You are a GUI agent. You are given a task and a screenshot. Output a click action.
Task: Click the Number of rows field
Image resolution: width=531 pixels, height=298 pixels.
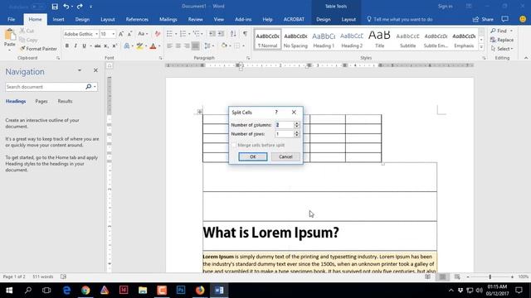[284, 134]
